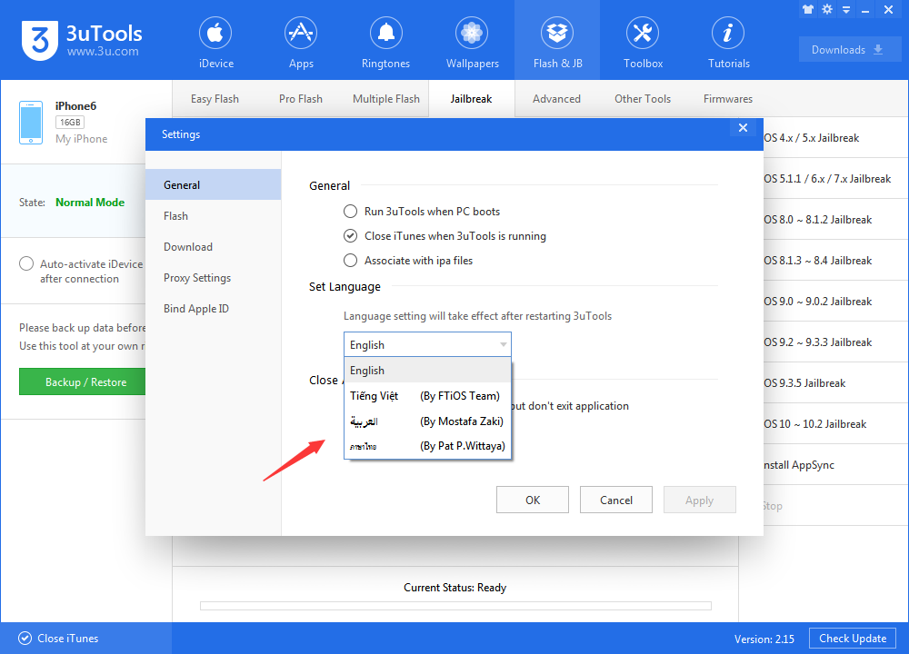Click the Version: 2.15 label
This screenshot has width=909, height=654.
(x=764, y=639)
